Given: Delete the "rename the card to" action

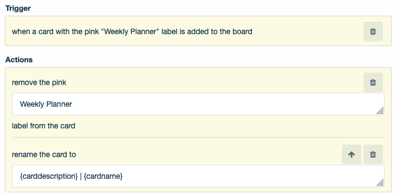Looking at the screenshot, I should 373,154.
